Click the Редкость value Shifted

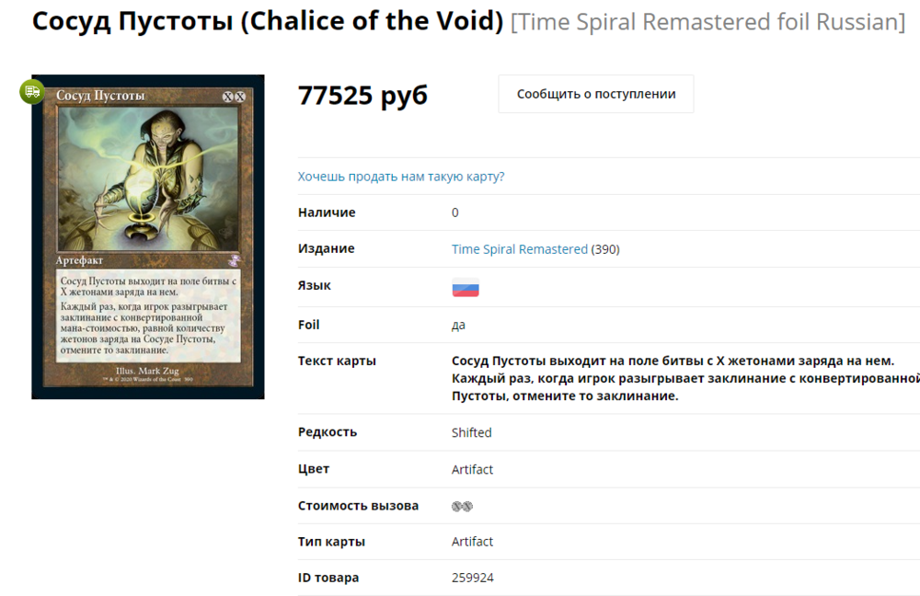[x=471, y=432]
